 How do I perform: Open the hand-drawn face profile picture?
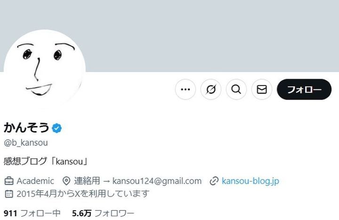point(45,70)
